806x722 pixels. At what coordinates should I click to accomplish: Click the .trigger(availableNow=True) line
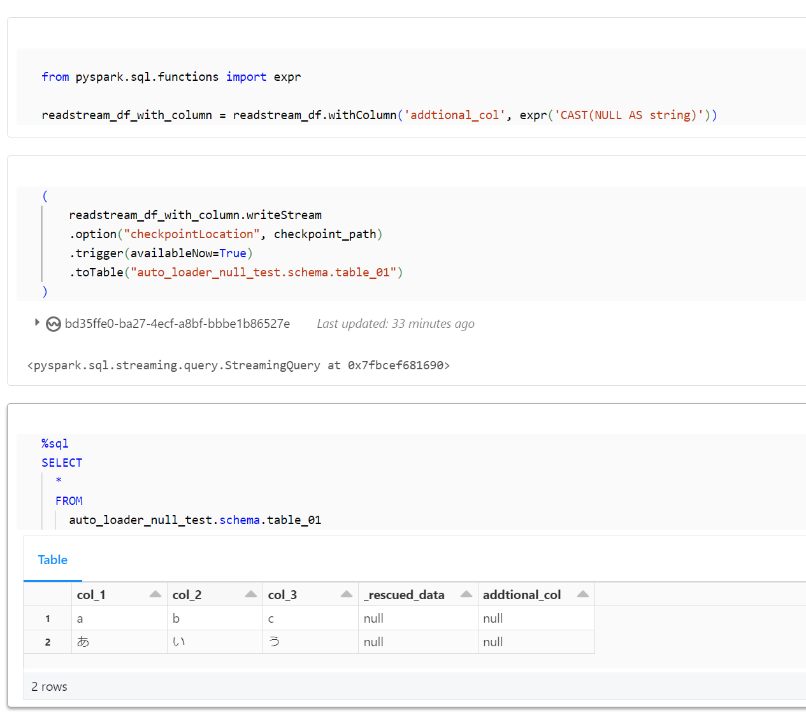coord(161,253)
